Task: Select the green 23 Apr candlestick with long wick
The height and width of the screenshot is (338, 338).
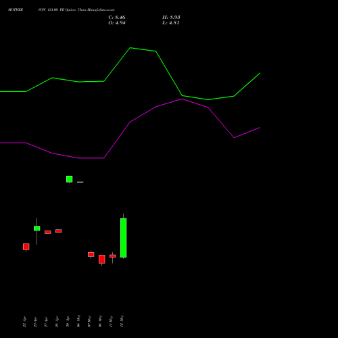Action: pyautogui.click(x=37, y=228)
